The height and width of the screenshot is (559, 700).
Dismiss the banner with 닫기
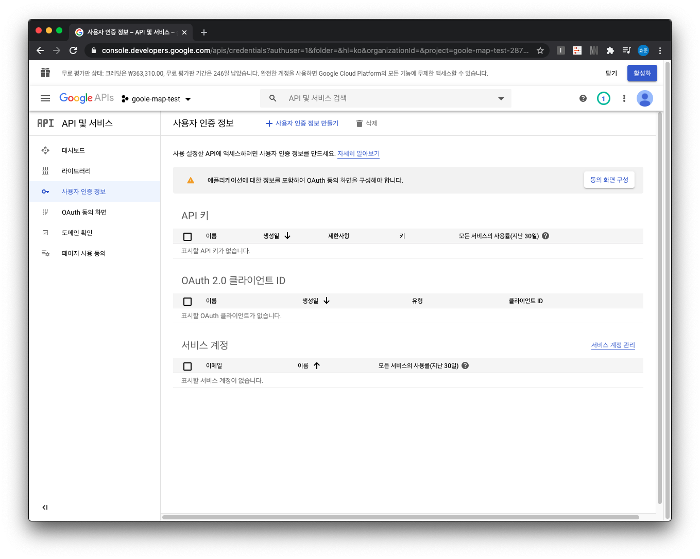[x=611, y=73]
